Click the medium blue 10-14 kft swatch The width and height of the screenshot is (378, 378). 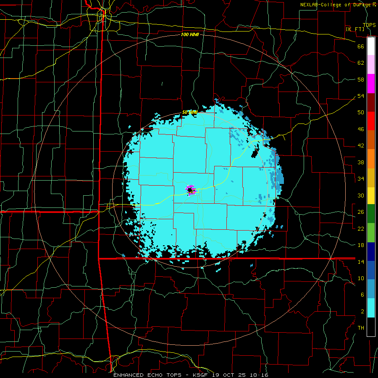371,270
